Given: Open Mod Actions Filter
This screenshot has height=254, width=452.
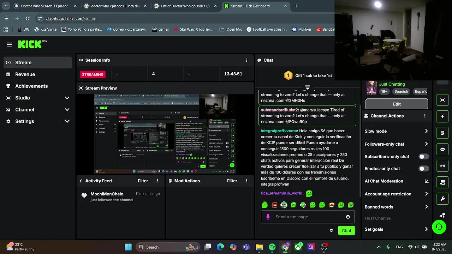Looking at the screenshot, I should click(x=232, y=181).
